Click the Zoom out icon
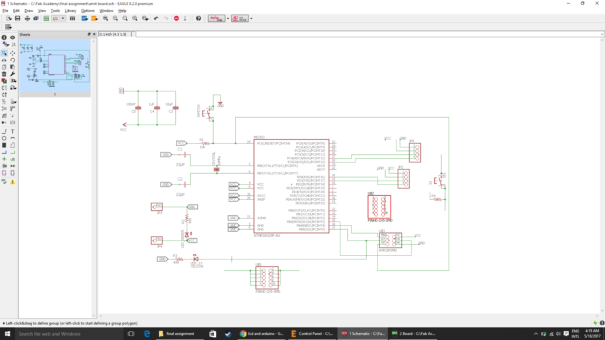This screenshot has width=605, height=340. tap(125, 18)
